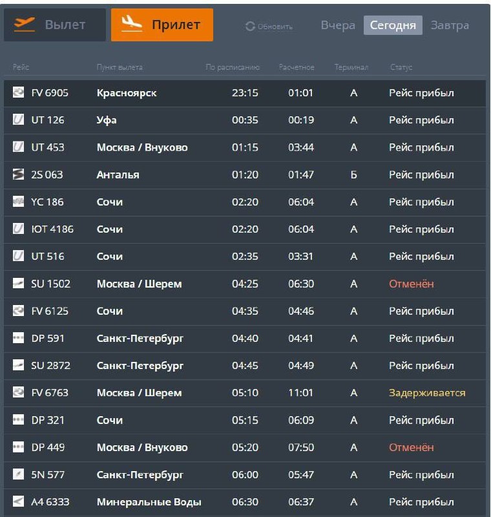The height and width of the screenshot is (517, 491).
Task: Show flights for Вчера
Action: (x=338, y=25)
